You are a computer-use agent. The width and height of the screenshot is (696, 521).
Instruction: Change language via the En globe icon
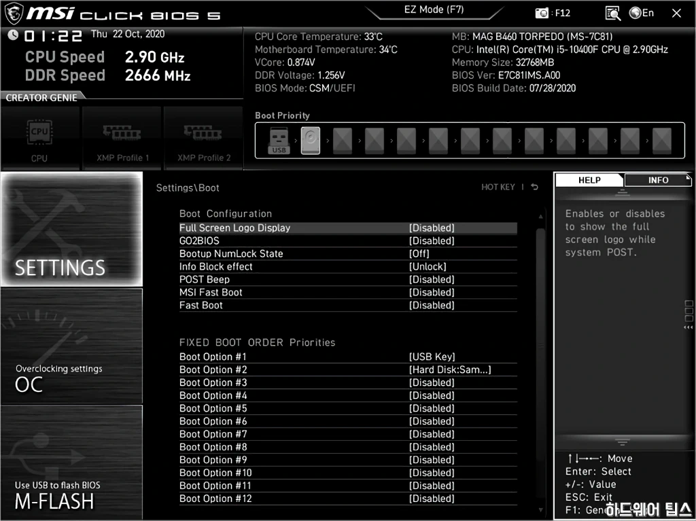tap(642, 14)
